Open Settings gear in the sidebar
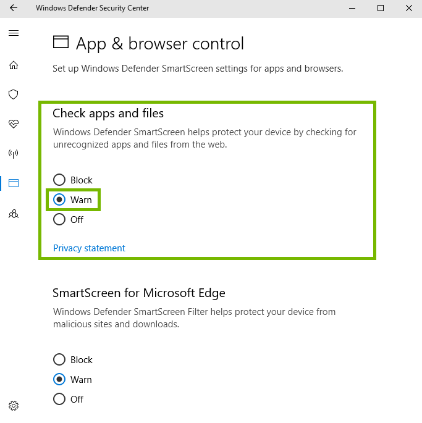The width and height of the screenshot is (422, 423). [x=14, y=406]
